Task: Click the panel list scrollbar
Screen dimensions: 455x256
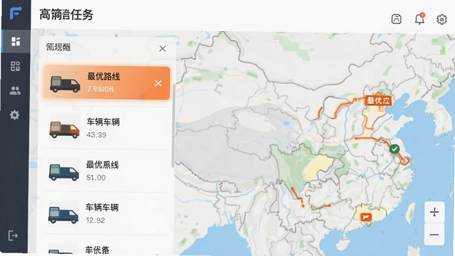Action: coord(173,126)
